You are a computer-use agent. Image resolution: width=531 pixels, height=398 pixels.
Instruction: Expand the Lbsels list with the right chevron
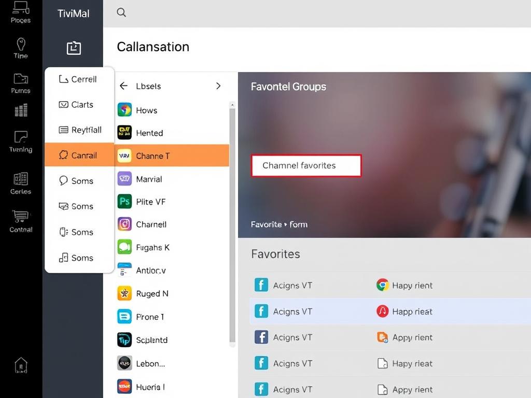(x=218, y=86)
